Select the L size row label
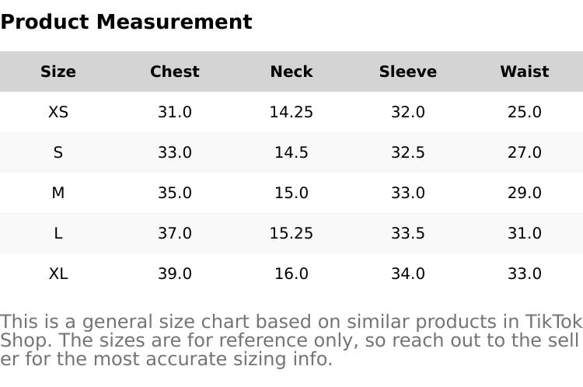 coord(58,233)
